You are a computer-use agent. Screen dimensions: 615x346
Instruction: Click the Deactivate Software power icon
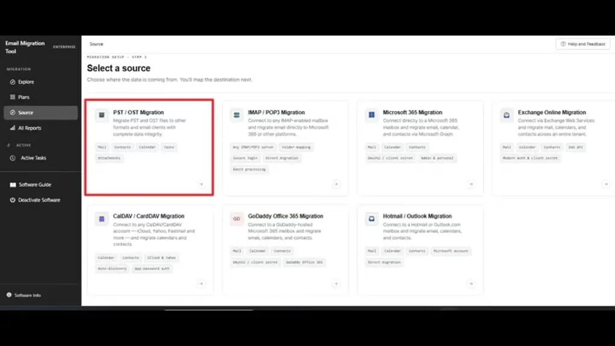click(x=13, y=200)
